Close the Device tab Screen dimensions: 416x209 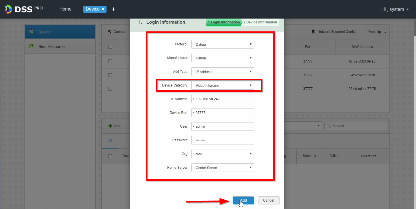click(x=103, y=9)
